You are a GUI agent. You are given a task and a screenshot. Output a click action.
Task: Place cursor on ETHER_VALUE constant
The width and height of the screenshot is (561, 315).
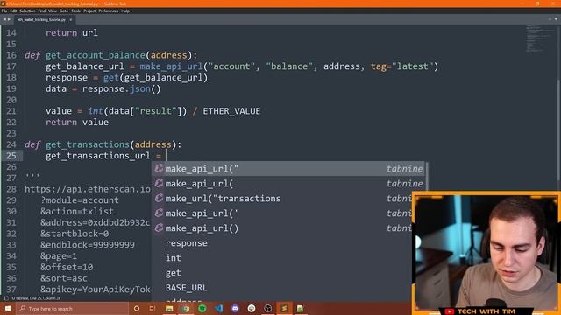[x=231, y=111]
